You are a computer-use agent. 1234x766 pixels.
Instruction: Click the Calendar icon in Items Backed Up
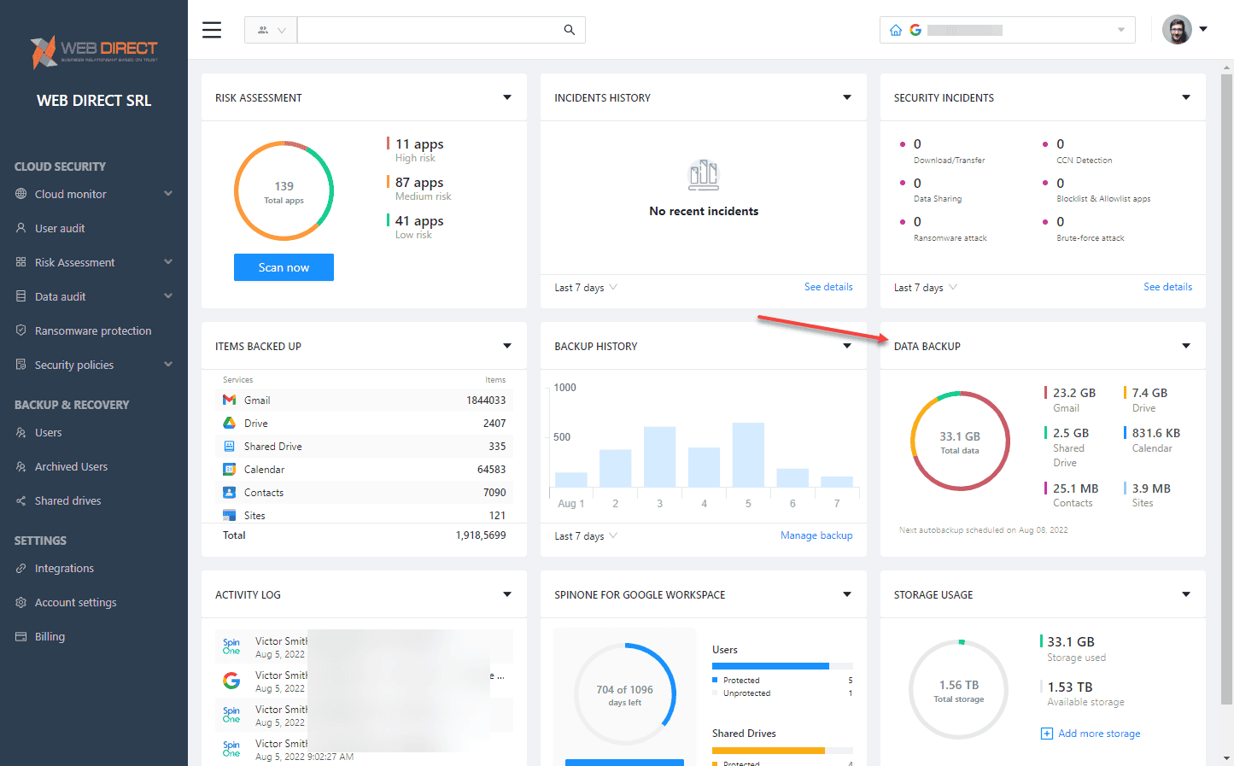229,469
